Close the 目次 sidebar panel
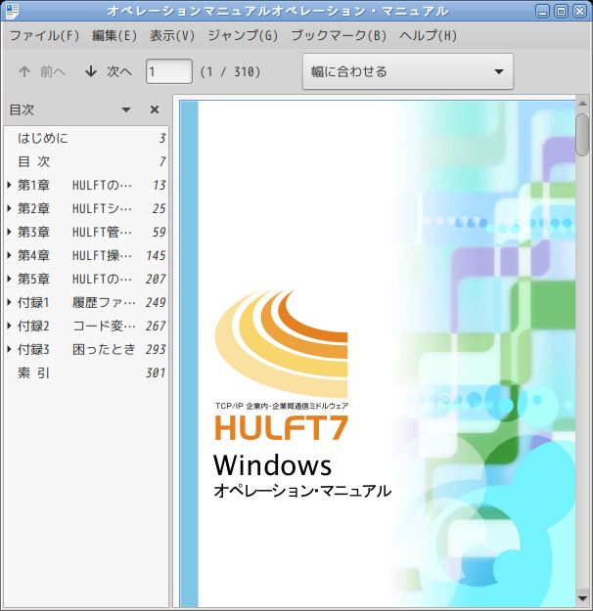The width and height of the screenshot is (593, 611). click(x=155, y=109)
